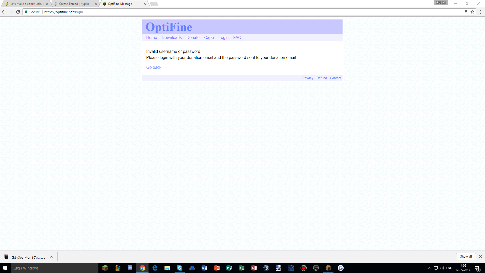The width and height of the screenshot is (485, 273).
Task: Close the downloads bar
Action: pos(480,257)
